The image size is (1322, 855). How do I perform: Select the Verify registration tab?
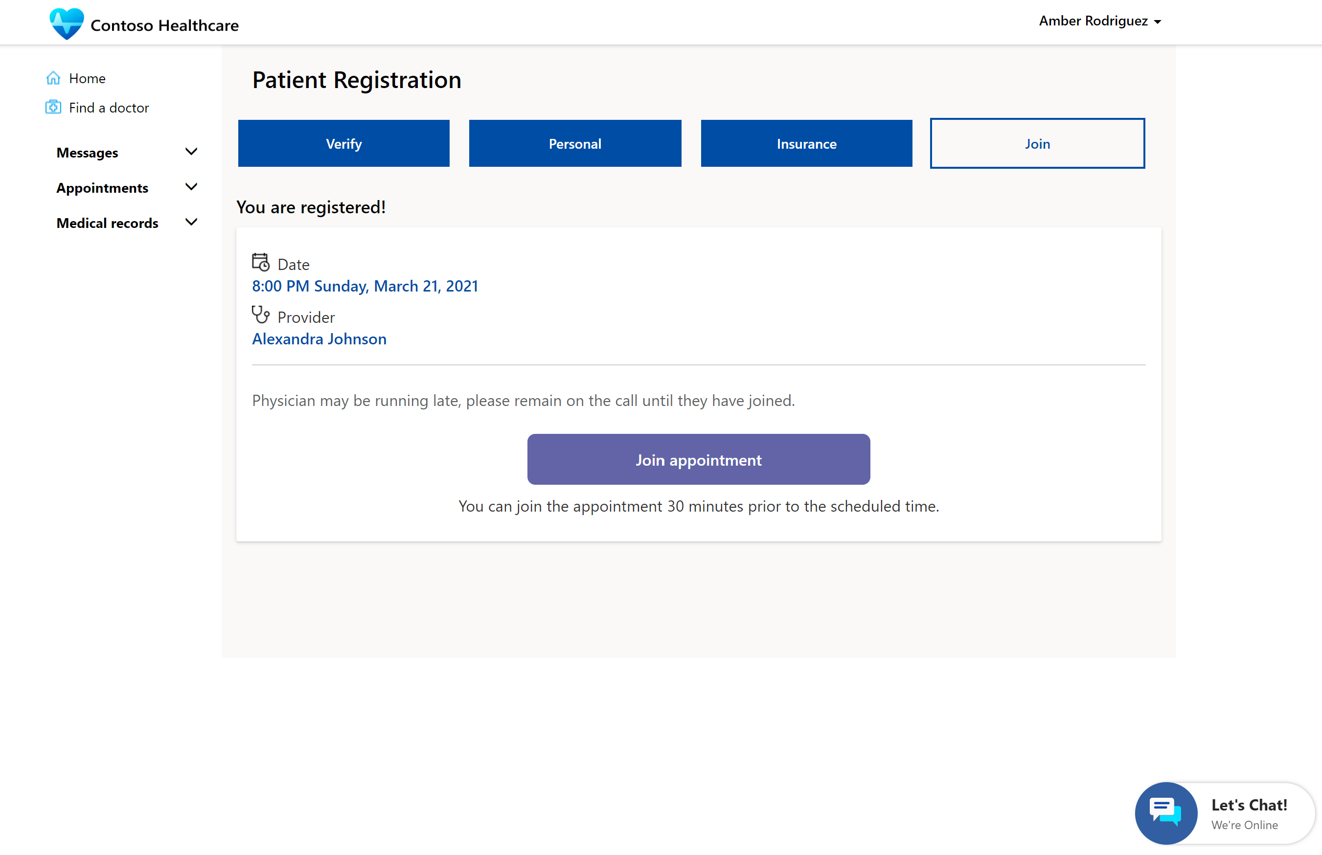(344, 142)
